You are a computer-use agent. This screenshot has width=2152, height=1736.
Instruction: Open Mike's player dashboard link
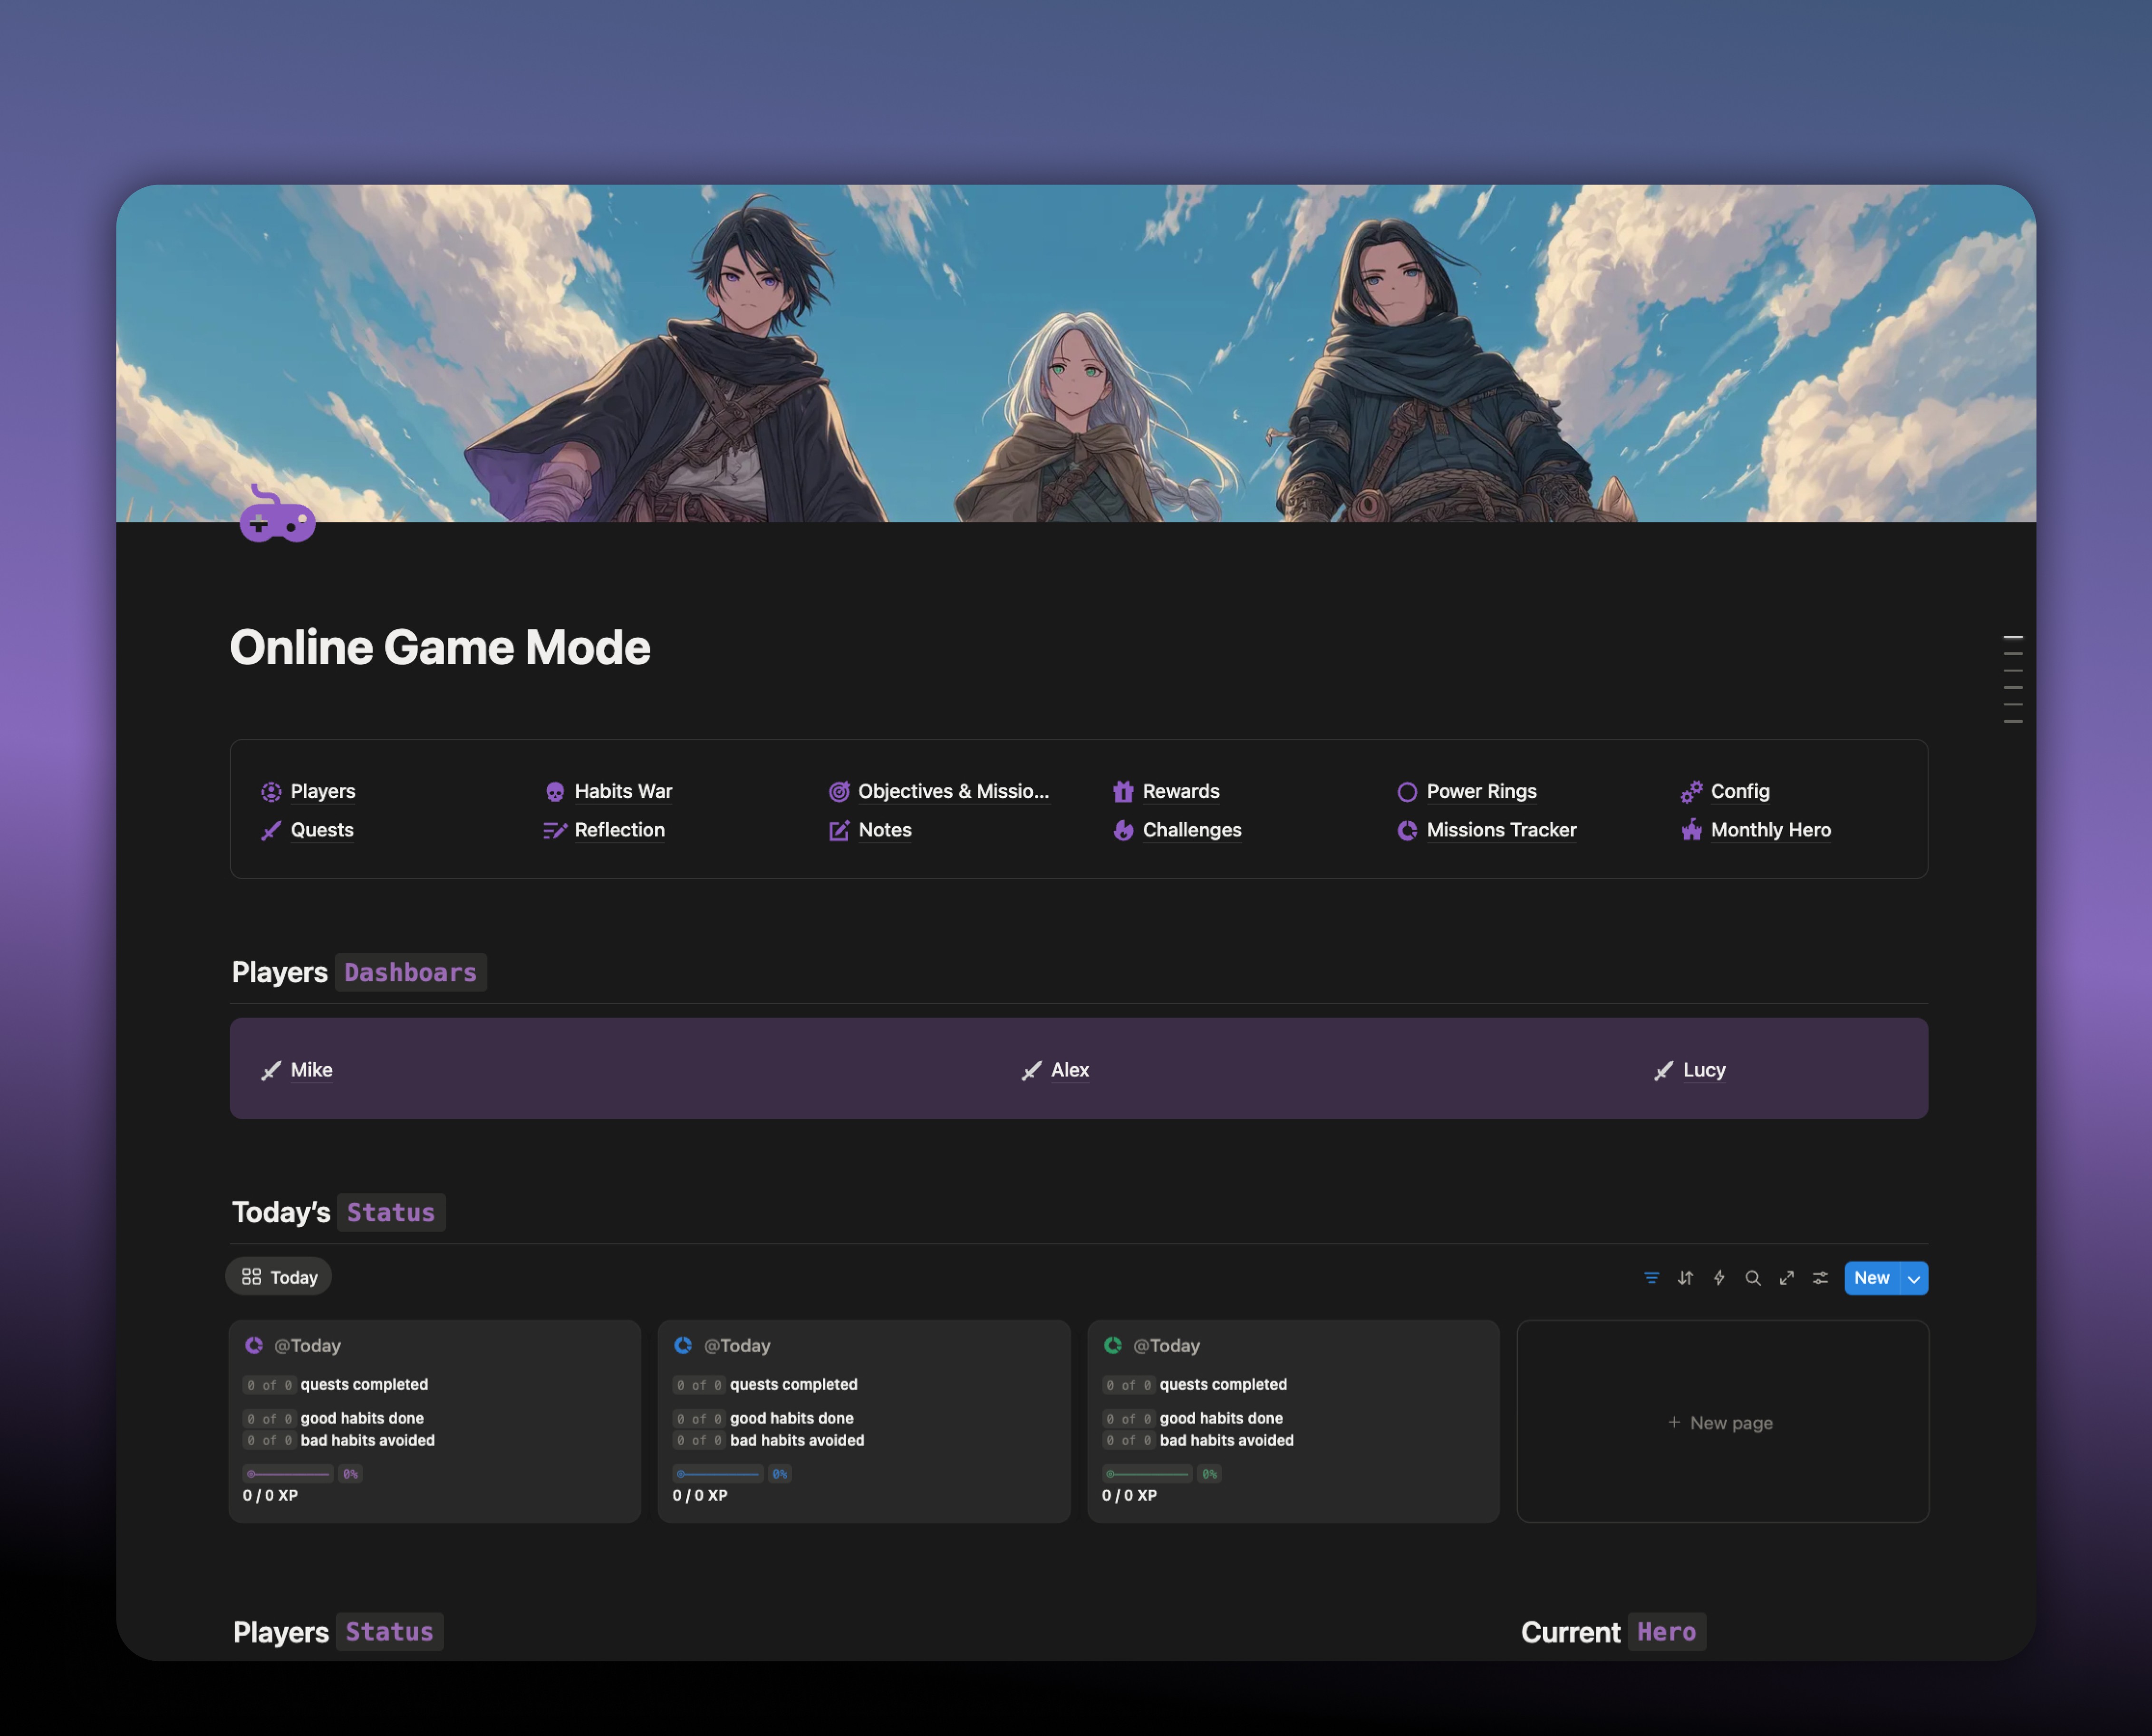click(311, 1070)
